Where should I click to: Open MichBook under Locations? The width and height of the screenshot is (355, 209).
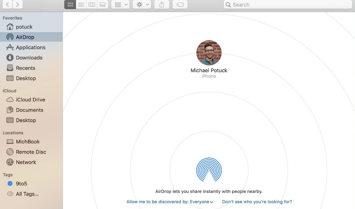31,142
